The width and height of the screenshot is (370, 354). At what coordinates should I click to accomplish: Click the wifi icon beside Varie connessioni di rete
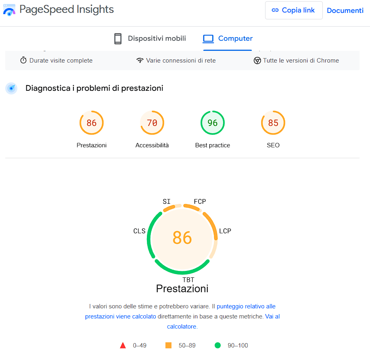140,60
